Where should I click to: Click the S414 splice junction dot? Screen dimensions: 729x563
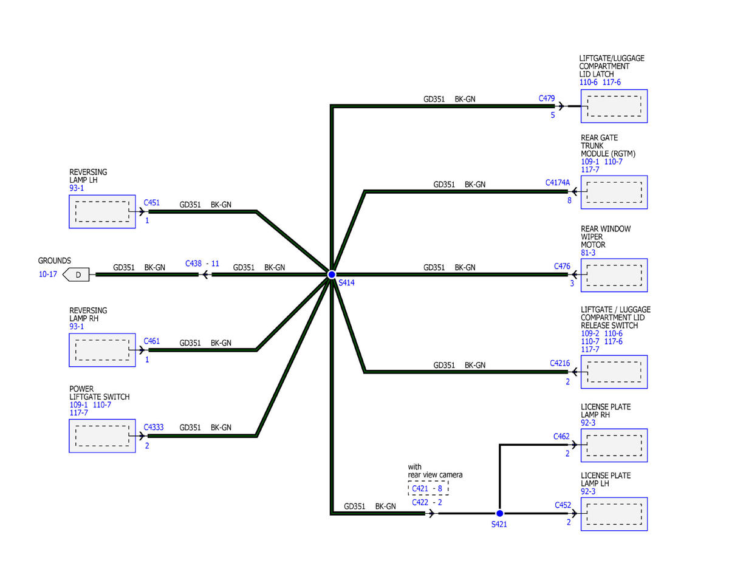click(x=332, y=275)
